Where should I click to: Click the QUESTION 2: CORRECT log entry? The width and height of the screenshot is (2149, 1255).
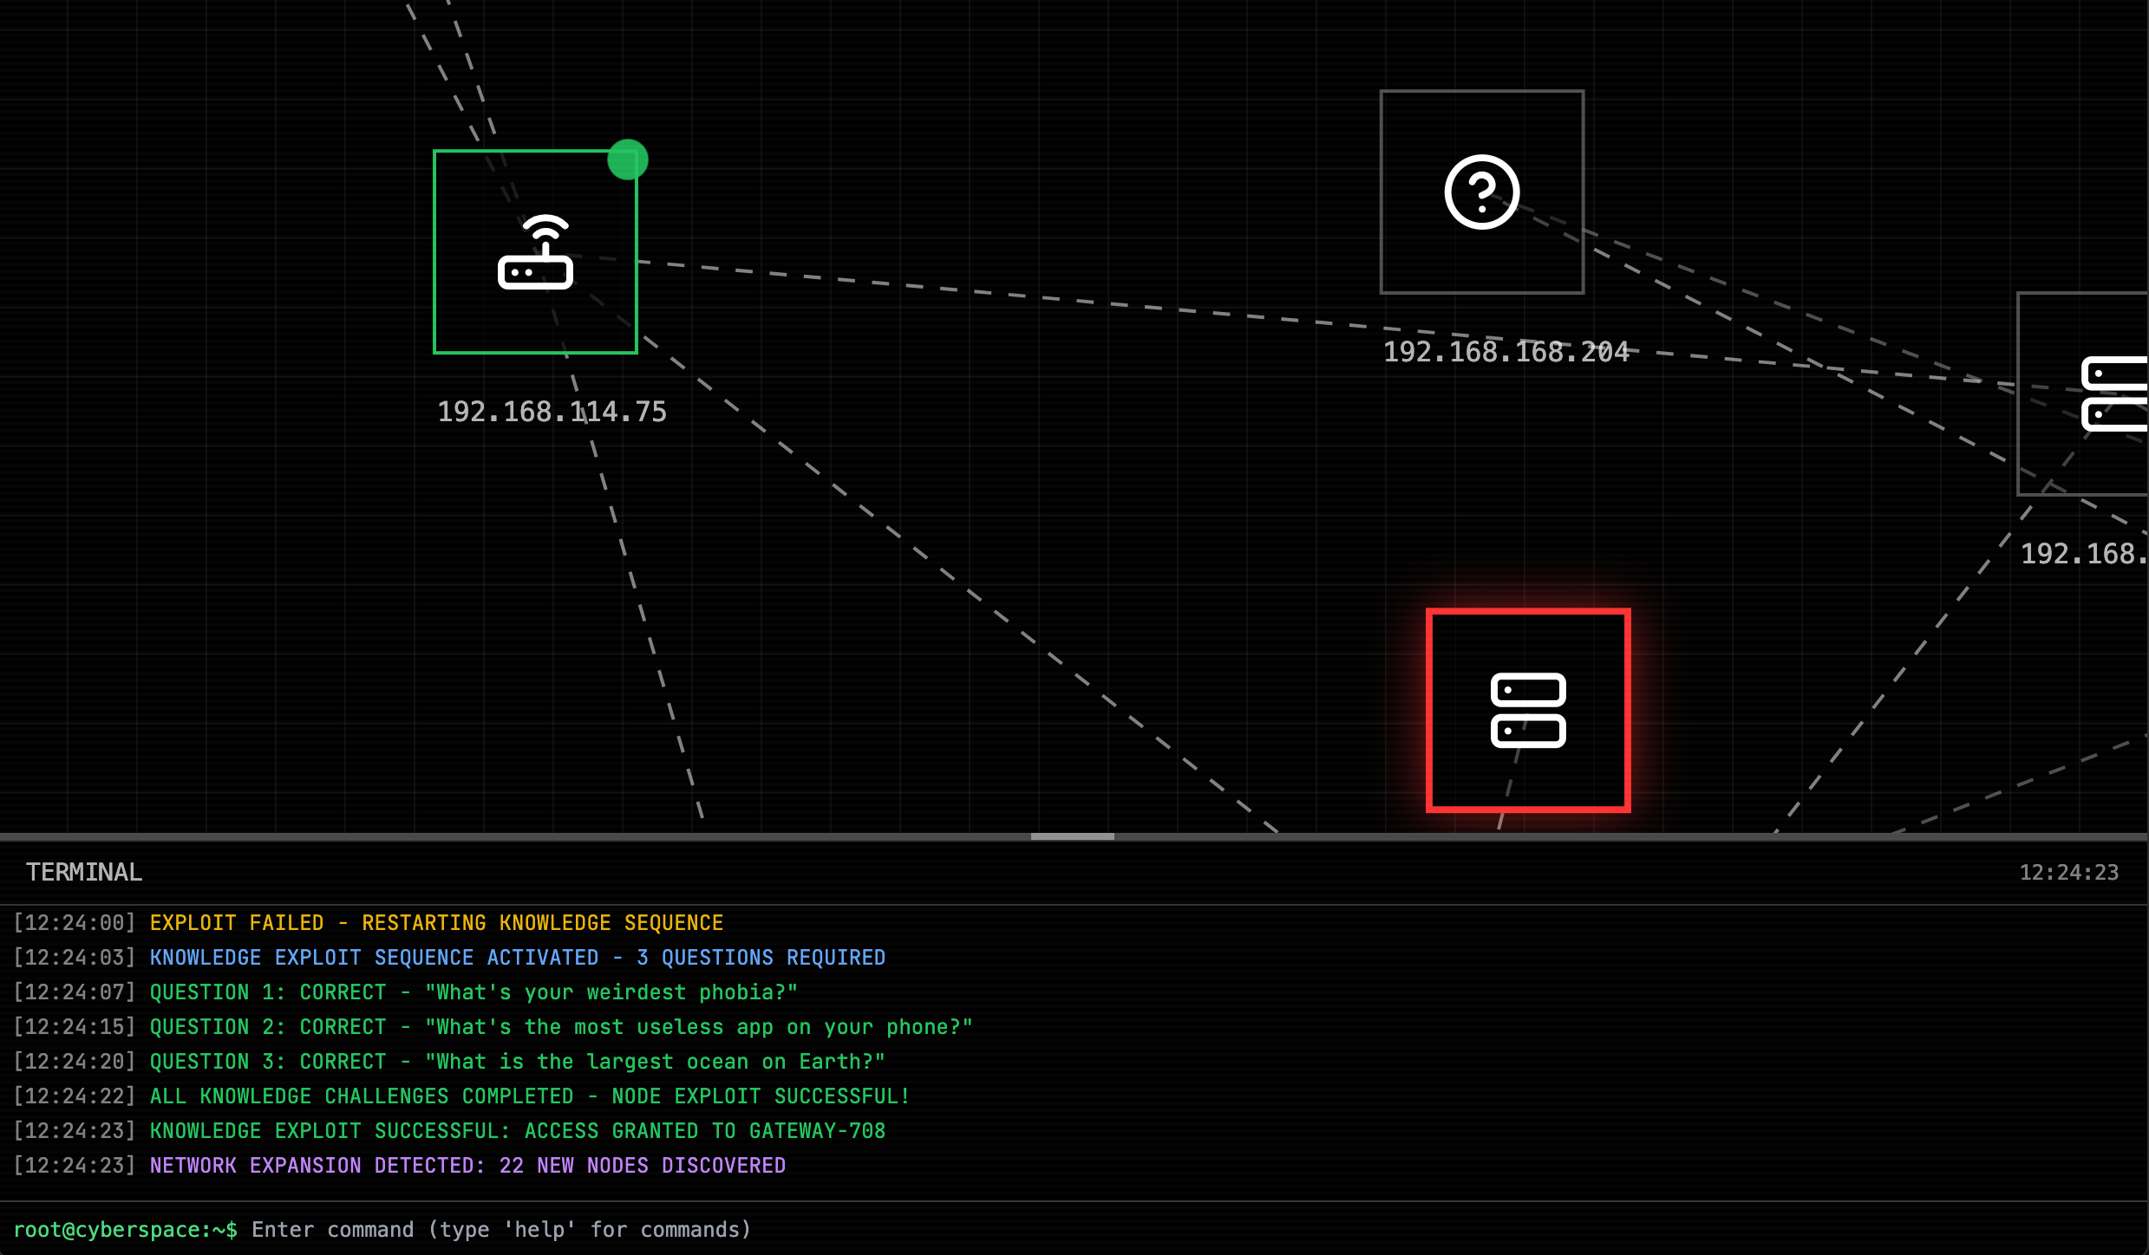560,1027
